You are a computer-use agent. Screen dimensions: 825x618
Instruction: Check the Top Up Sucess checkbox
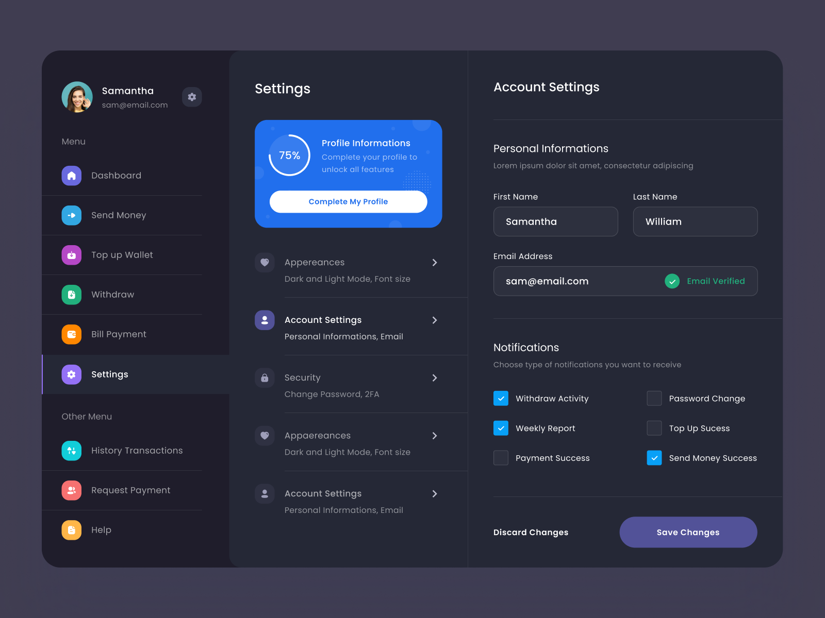(x=654, y=428)
